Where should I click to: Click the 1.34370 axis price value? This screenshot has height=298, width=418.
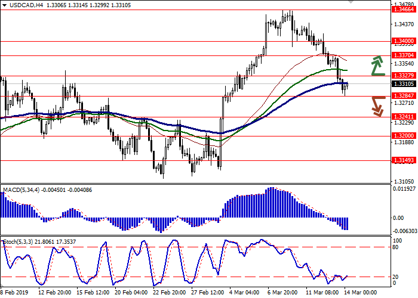[404, 24]
